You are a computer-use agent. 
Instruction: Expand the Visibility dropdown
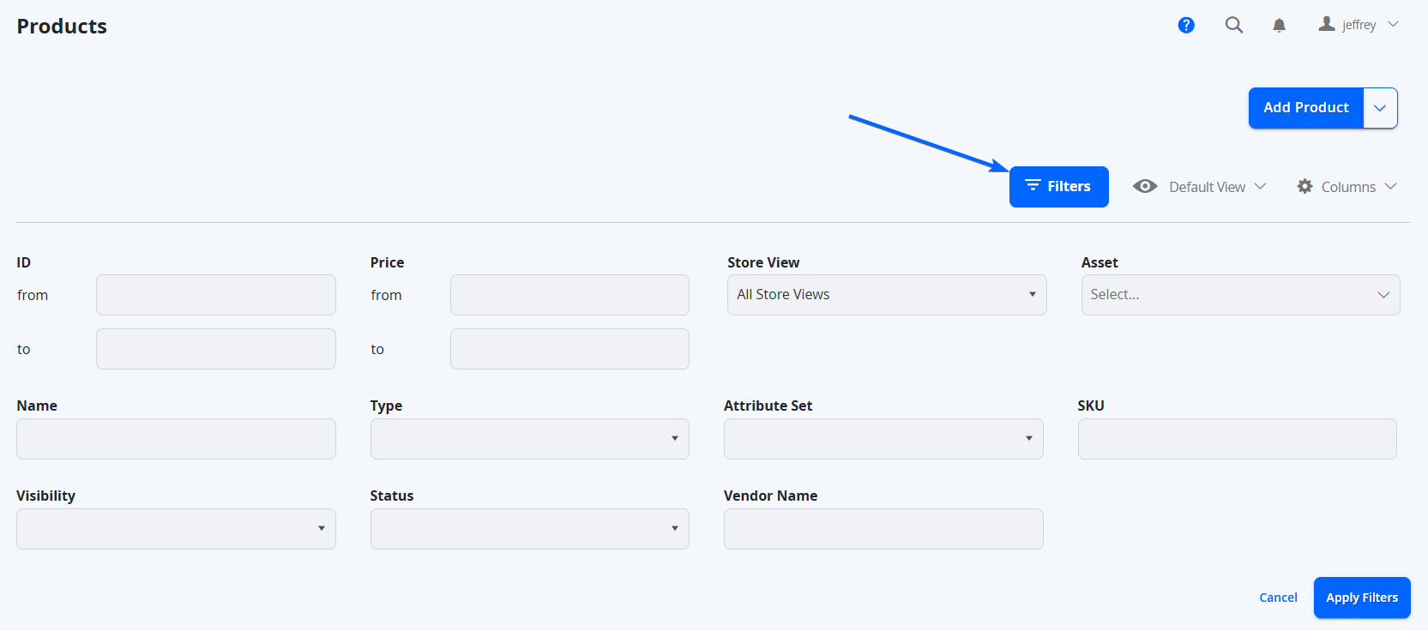(176, 529)
